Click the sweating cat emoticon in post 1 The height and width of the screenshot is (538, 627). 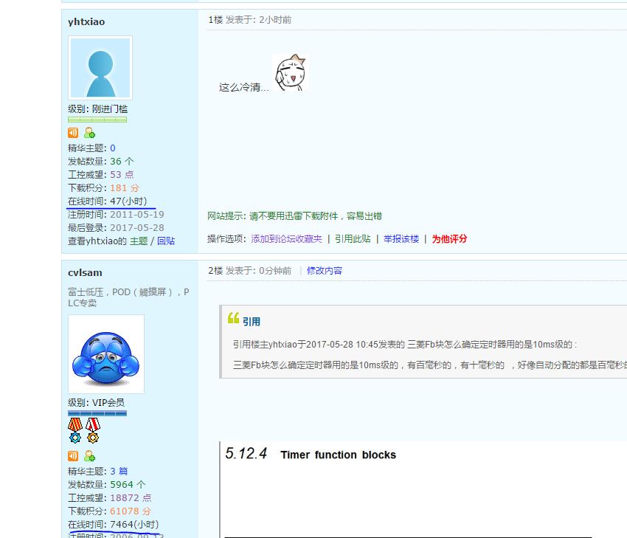(x=290, y=73)
